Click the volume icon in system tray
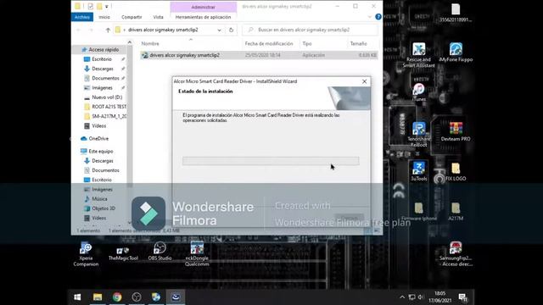 [421, 297]
